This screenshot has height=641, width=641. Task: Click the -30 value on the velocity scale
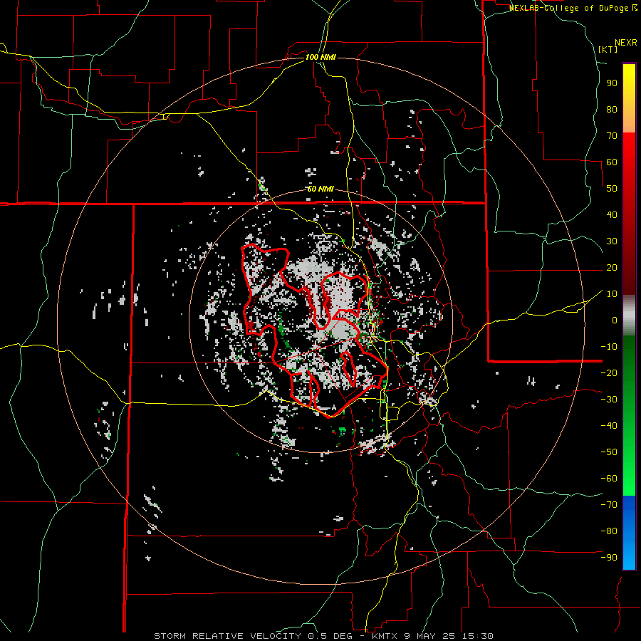pos(609,400)
